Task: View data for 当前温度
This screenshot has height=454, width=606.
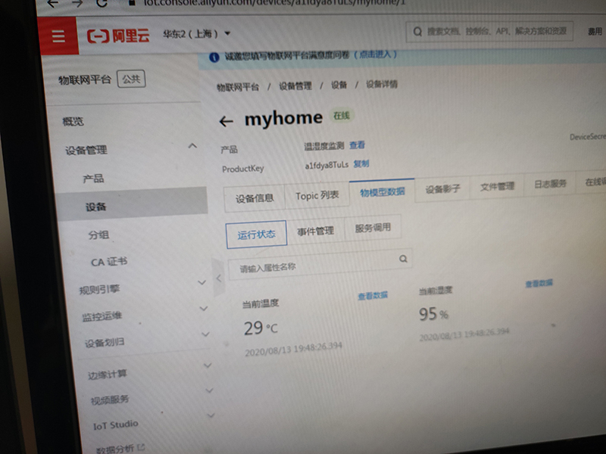Action: (373, 296)
